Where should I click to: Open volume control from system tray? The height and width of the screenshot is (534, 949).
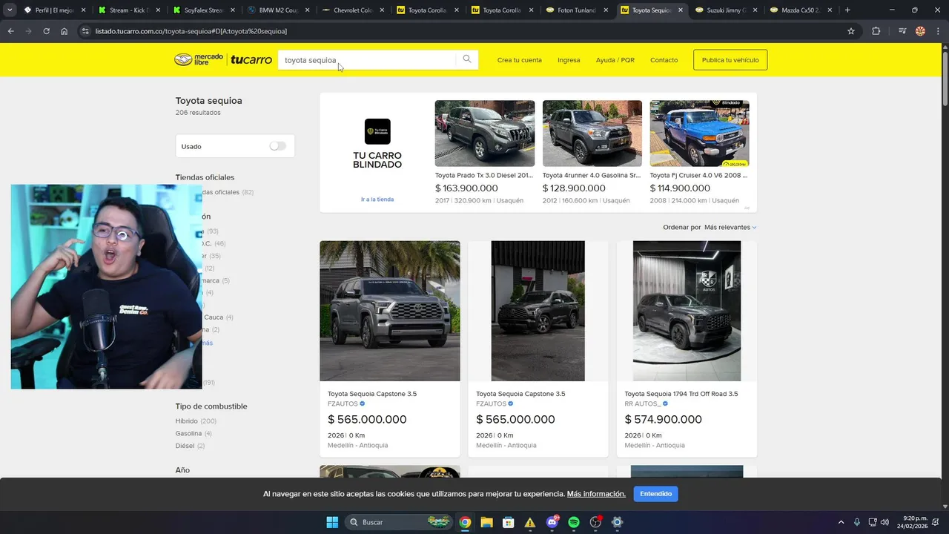click(x=884, y=522)
